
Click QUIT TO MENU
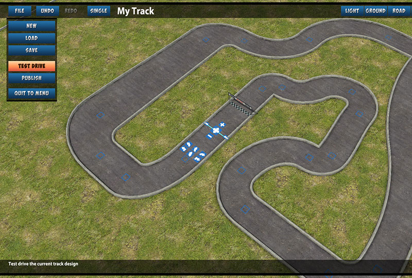tap(31, 93)
